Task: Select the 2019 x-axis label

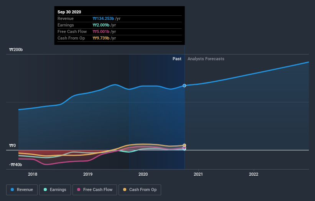Action: click(x=88, y=174)
